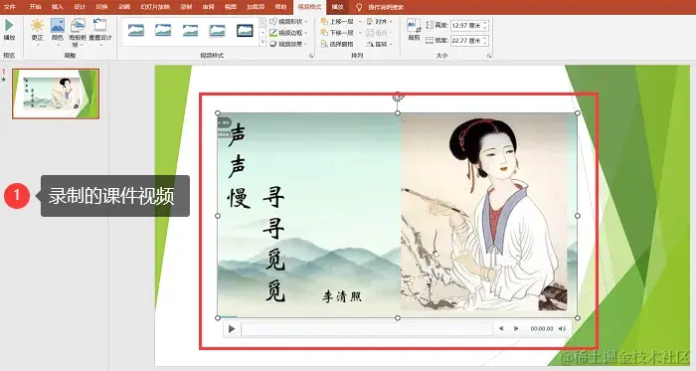696x371 pixels.
Task: Open the Help (帮助) tab
Action: coord(280,7)
